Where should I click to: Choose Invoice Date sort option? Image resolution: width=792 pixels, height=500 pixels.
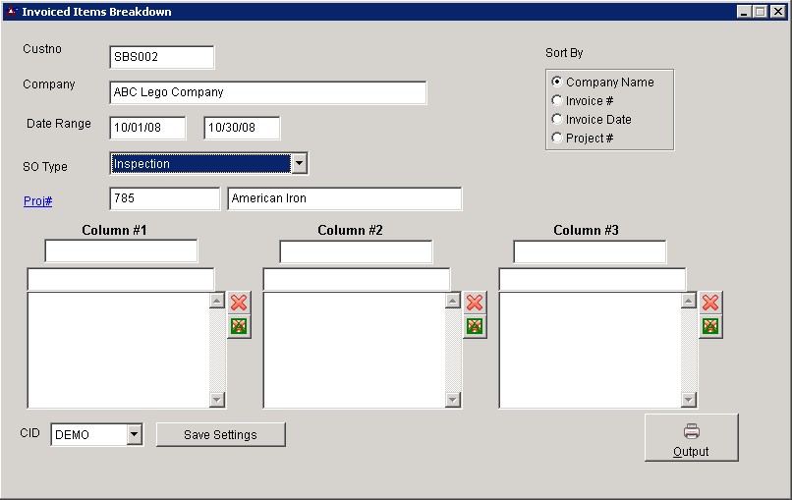coord(558,120)
